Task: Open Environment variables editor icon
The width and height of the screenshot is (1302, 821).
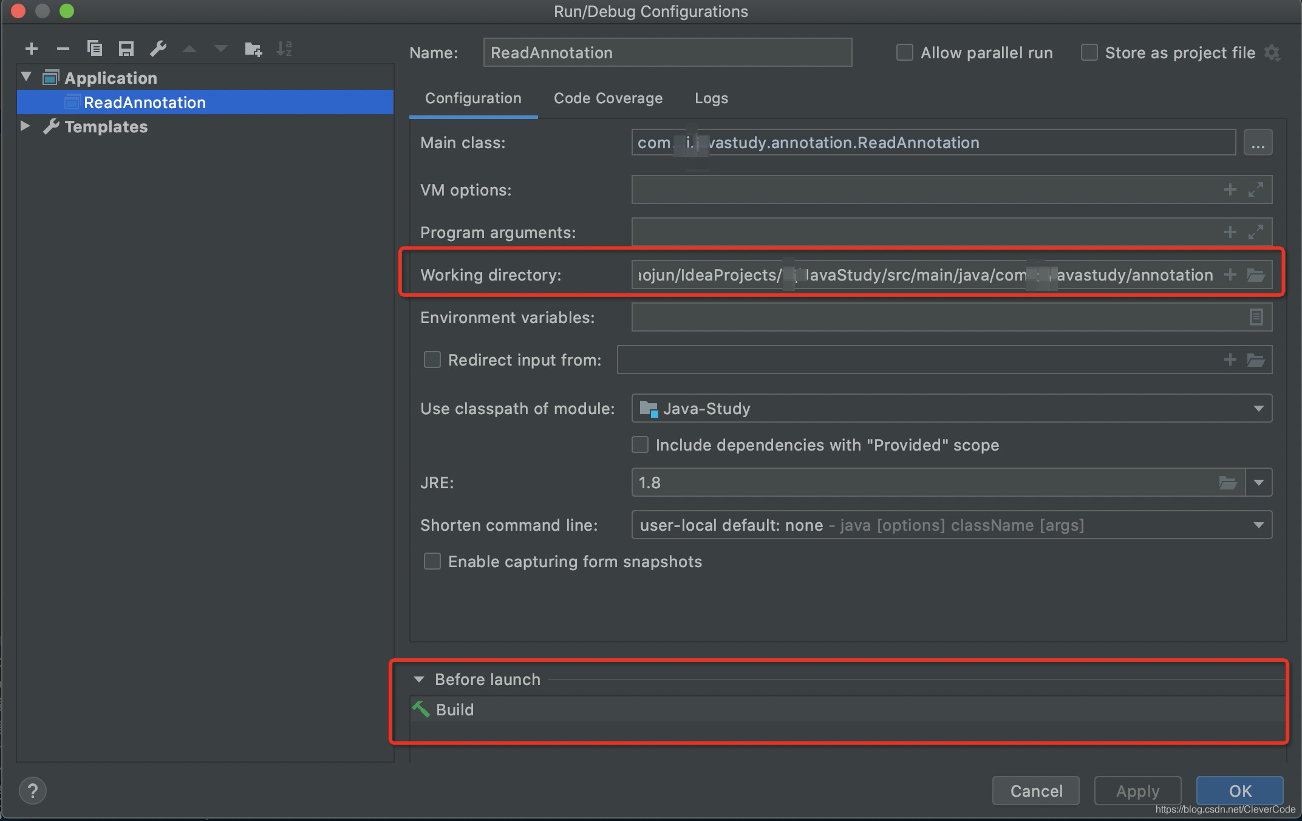Action: pyautogui.click(x=1255, y=317)
